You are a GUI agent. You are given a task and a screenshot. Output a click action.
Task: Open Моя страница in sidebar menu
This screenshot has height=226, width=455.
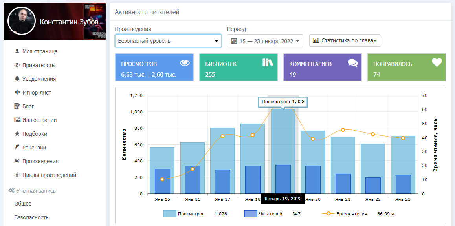pos(40,51)
